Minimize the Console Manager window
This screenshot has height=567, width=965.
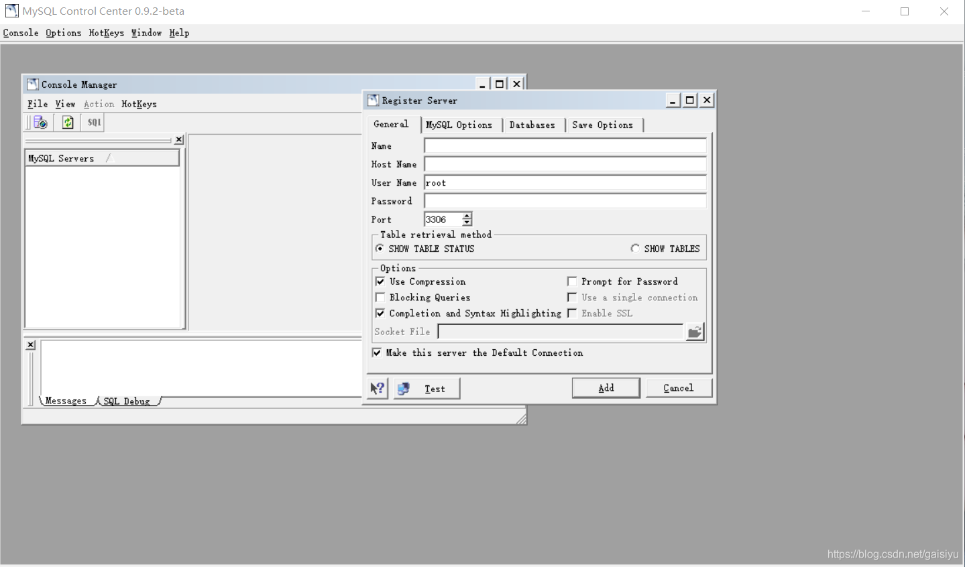pos(482,84)
